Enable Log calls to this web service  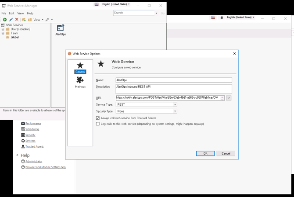98,124
